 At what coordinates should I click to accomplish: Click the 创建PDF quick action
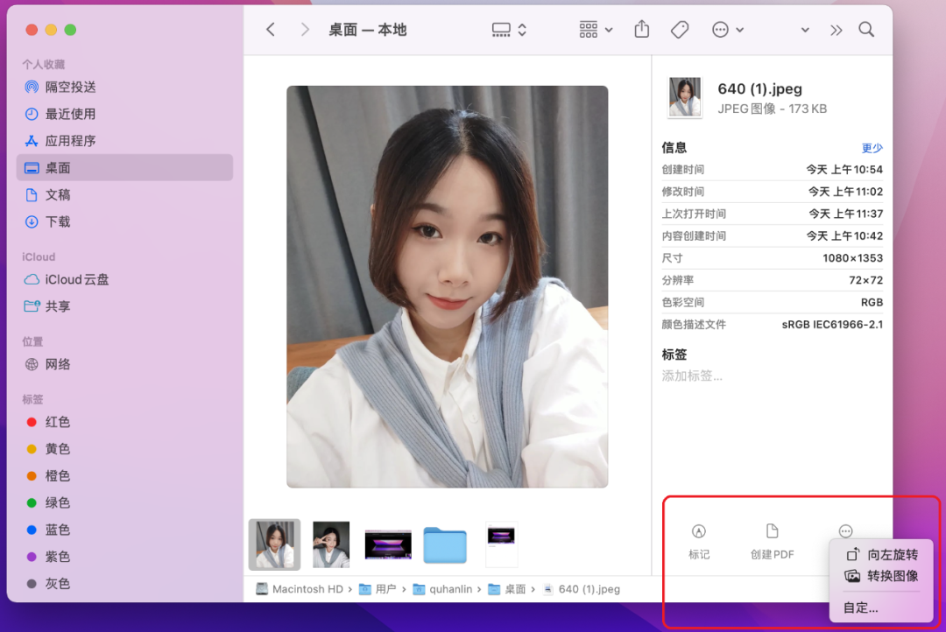772,540
